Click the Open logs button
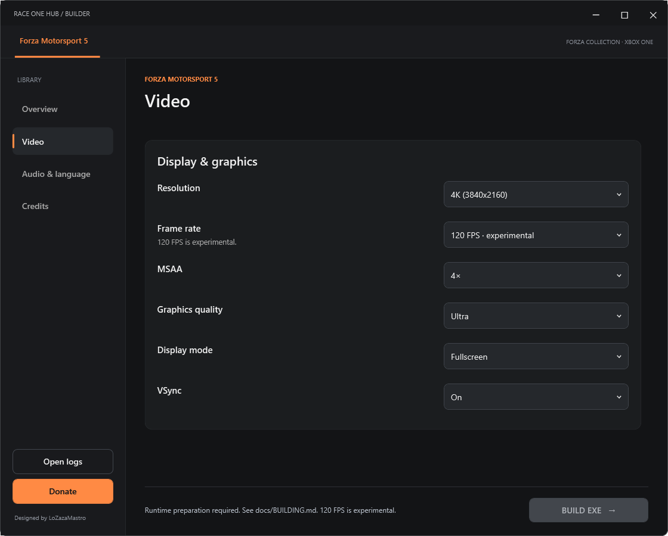The height and width of the screenshot is (536, 668). [x=63, y=462]
